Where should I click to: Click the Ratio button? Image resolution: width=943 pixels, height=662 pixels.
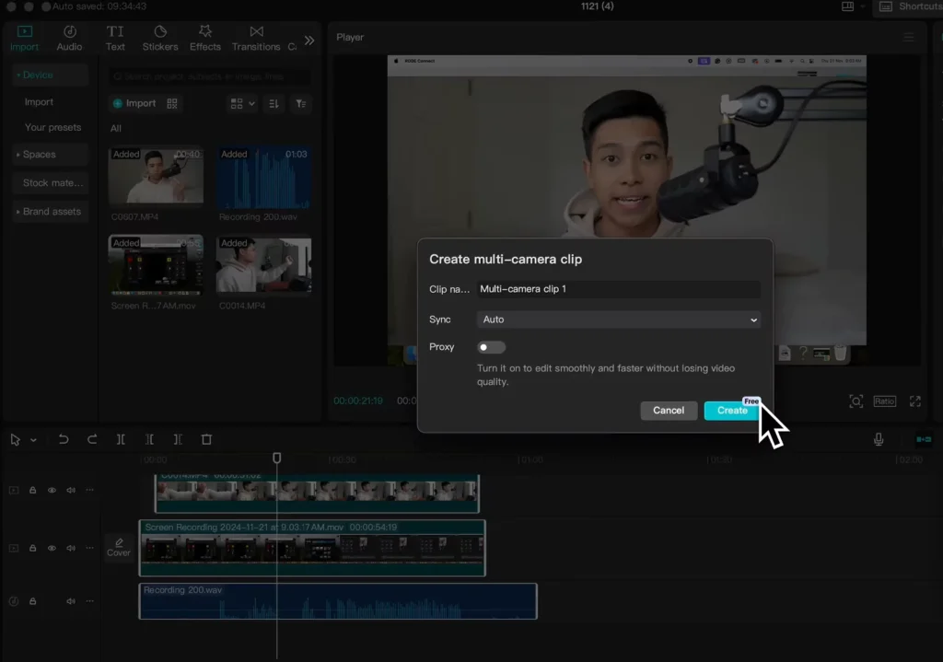tap(884, 401)
